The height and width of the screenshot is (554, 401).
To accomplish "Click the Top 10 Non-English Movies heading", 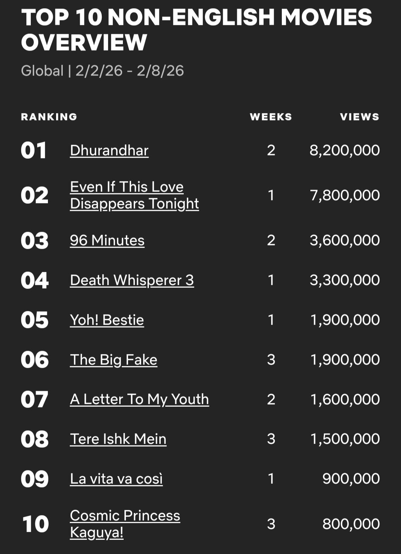I will [x=196, y=29].
